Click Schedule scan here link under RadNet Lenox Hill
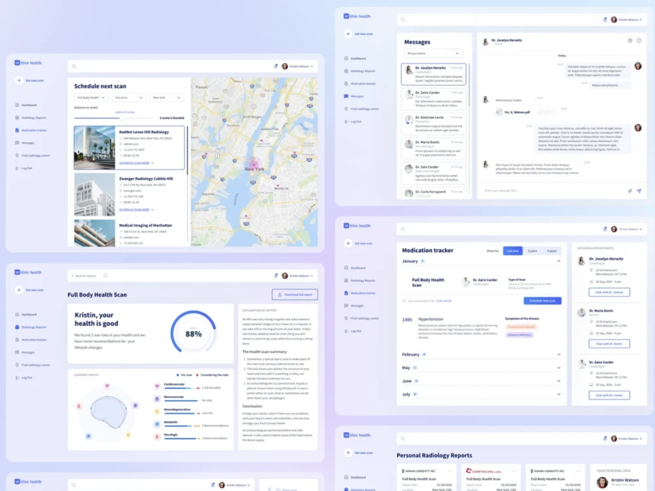This screenshot has width=655, height=491. (136, 163)
